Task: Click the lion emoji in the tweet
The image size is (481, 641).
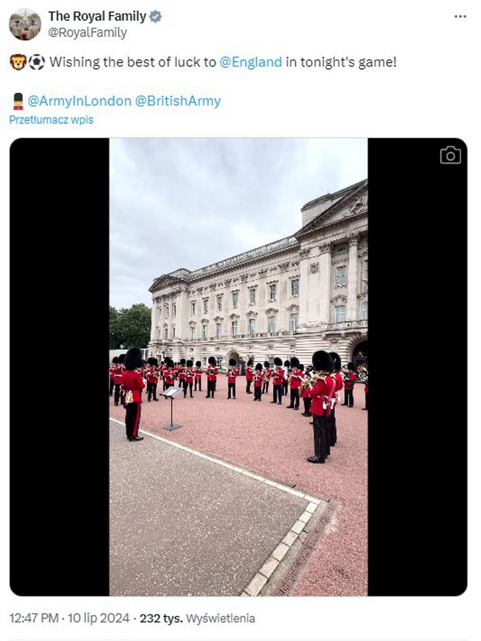Action: [18, 62]
